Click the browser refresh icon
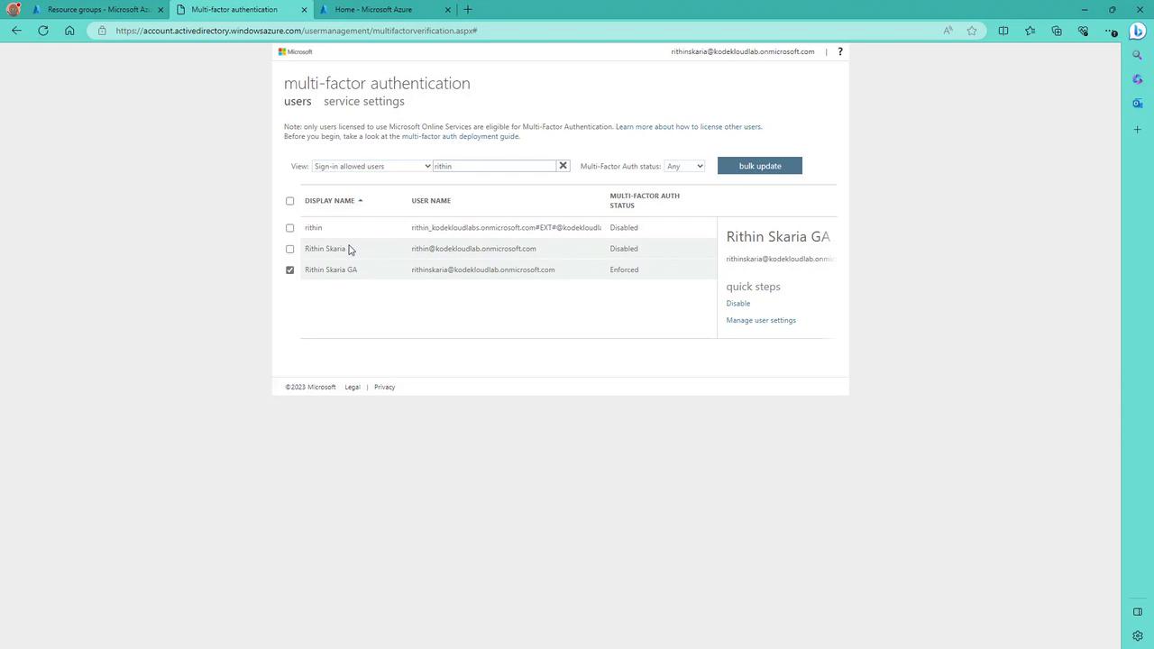Image resolution: width=1154 pixels, height=649 pixels. point(42,31)
